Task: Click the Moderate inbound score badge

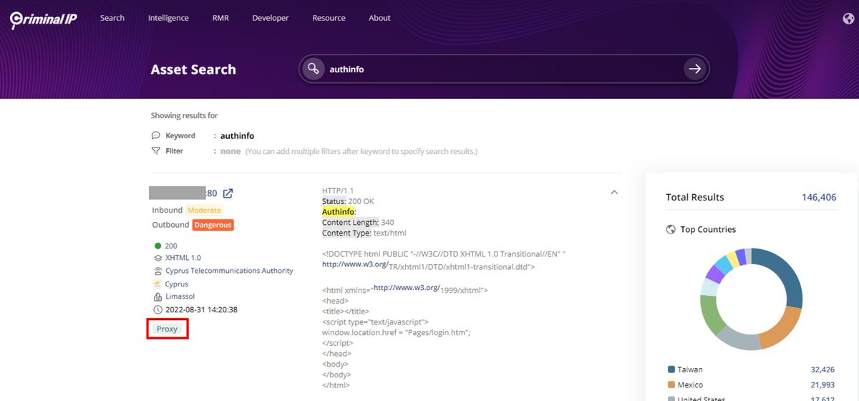Action: coord(204,211)
